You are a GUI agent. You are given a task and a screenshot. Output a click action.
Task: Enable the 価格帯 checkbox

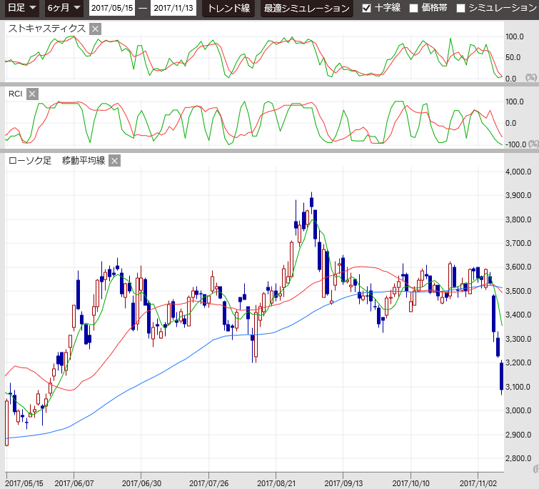pyautogui.click(x=413, y=9)
